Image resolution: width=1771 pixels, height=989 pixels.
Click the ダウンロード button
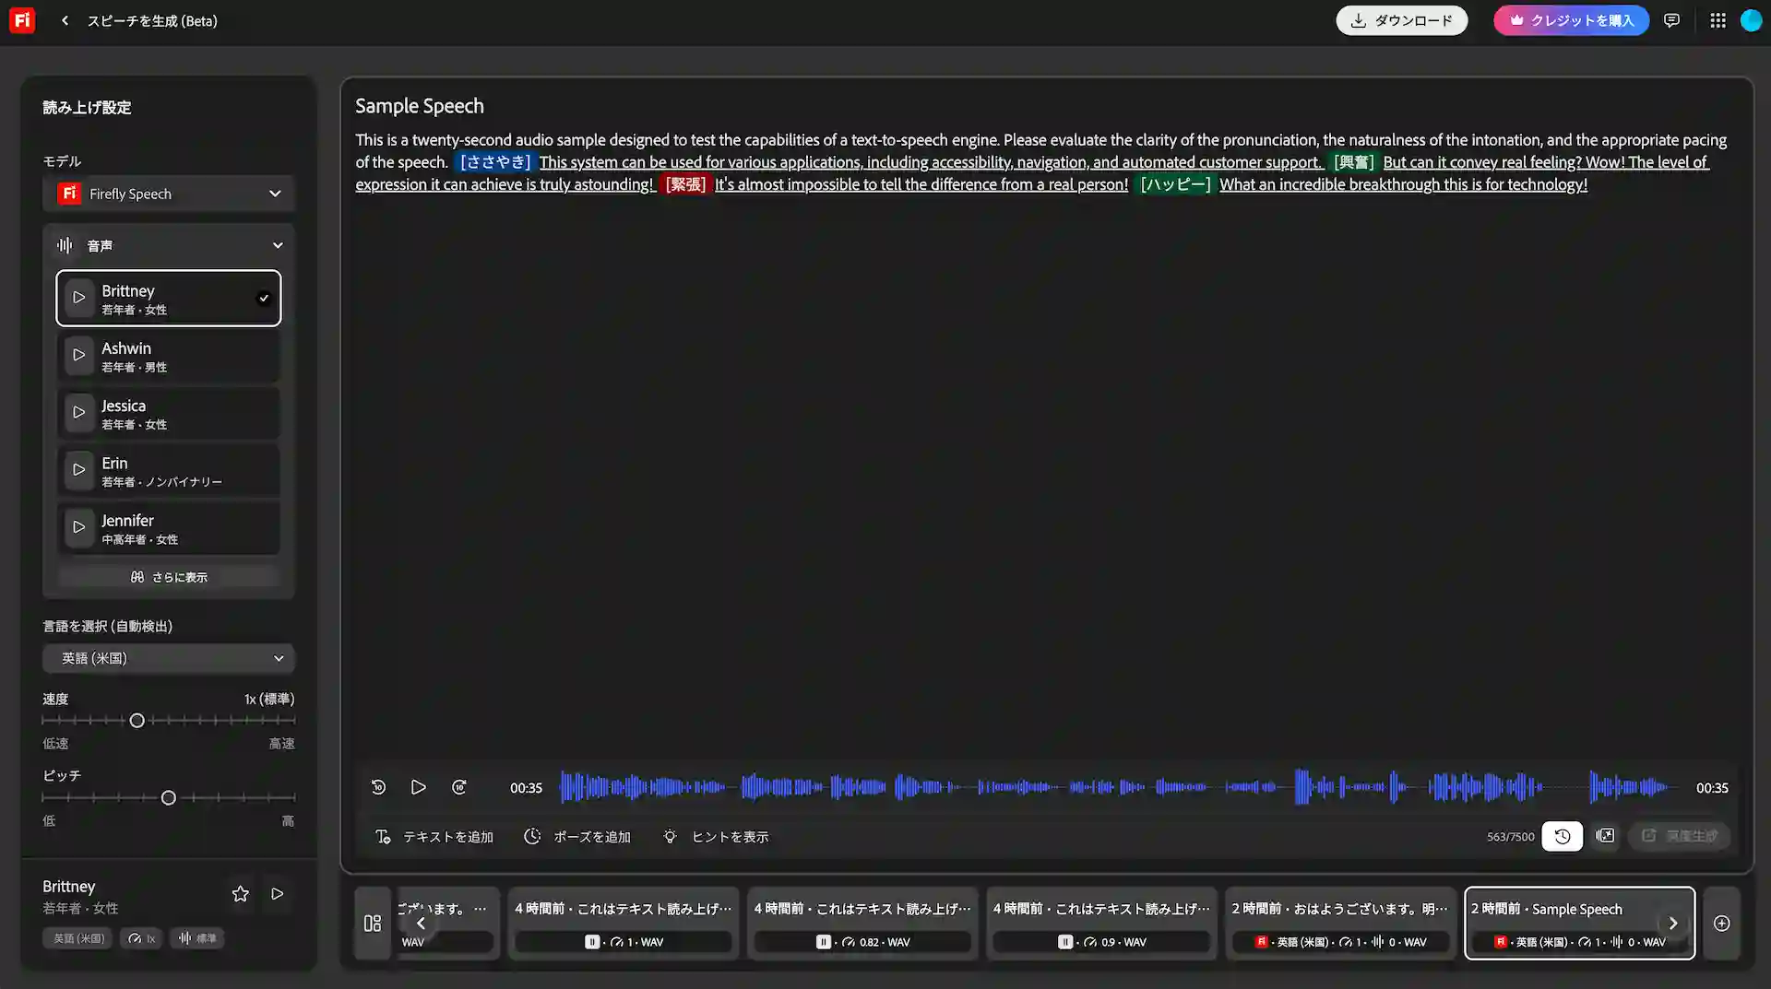click(1401, 19)
